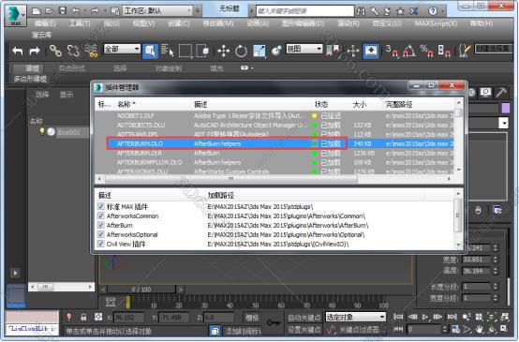Open the Help question mark icon
519x342 pixels.
pyautogui.click(x=433, y=11)
